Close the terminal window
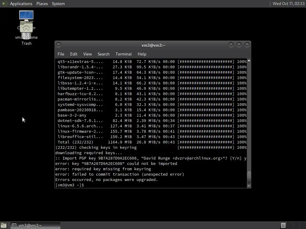Image resolution: width=306 pixels, height=229 pixels. (247, 45)
